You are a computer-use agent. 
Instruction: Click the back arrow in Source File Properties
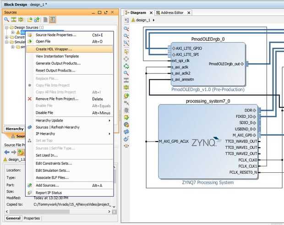coord(7,152)
